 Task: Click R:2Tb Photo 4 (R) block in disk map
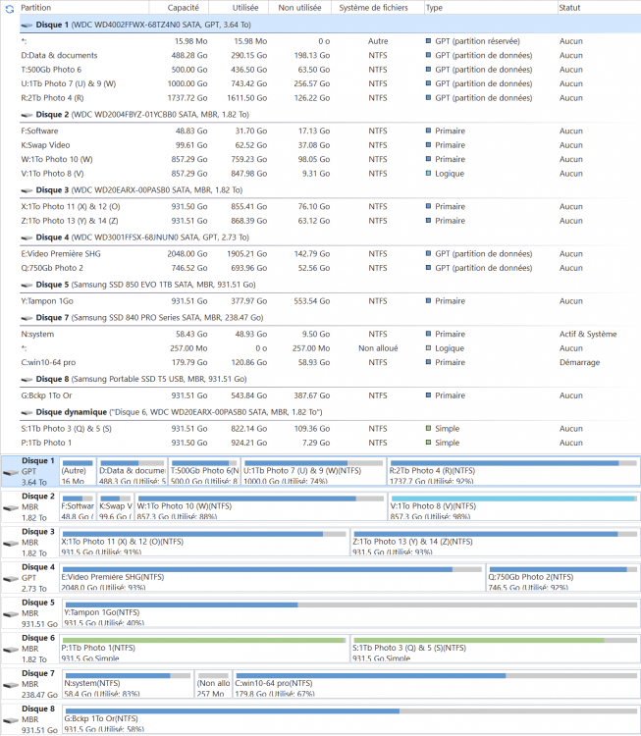coord(513,471)
